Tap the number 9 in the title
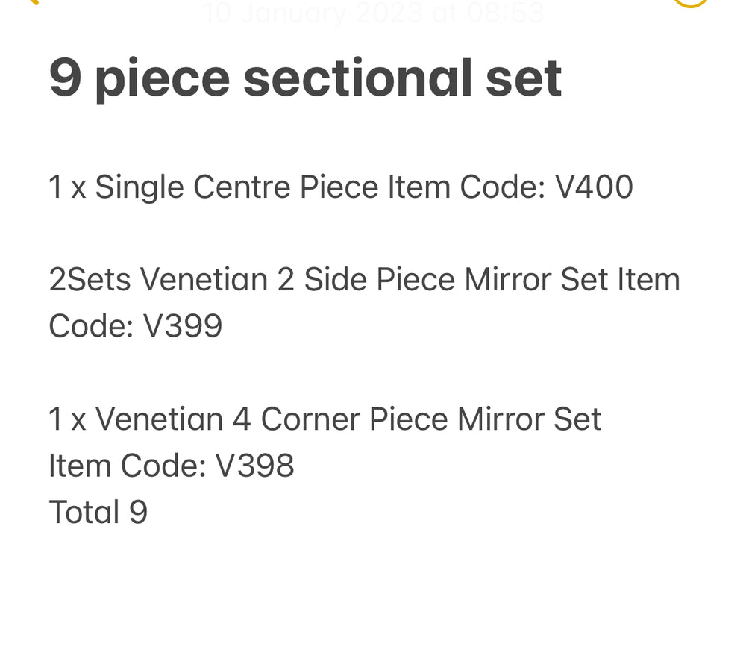Screen dimensions: 746x647 pyautogui.click(x=65, y=78)
